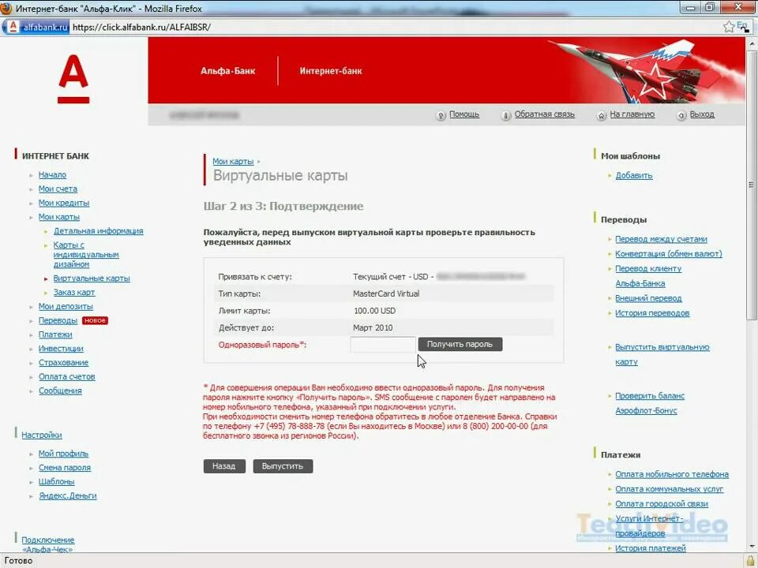This screenshot has width=758, height=568.
Task: Open Платежи in left menu
Action: click(x=55, y=334)
